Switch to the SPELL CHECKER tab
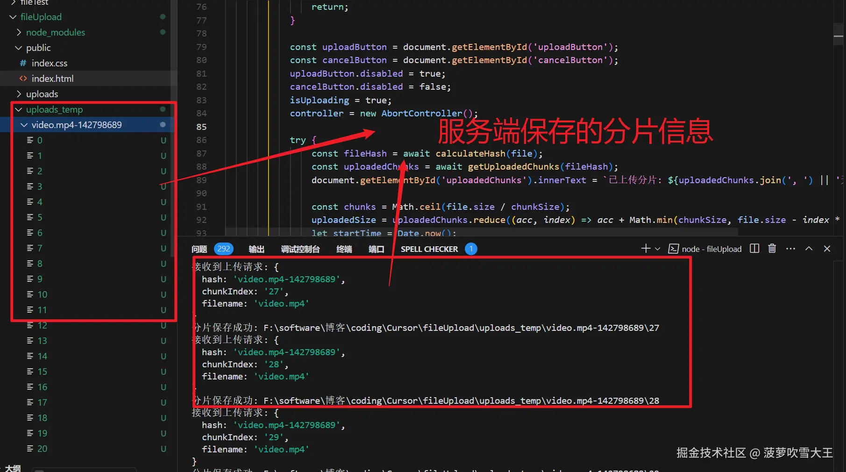This screenshot has height=472, width=846. [x=429, y=249]
